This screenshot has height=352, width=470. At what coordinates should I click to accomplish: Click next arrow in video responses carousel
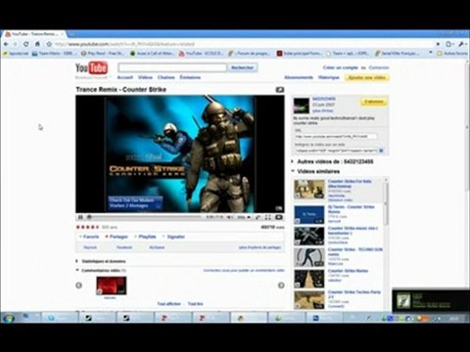[281, 286]
